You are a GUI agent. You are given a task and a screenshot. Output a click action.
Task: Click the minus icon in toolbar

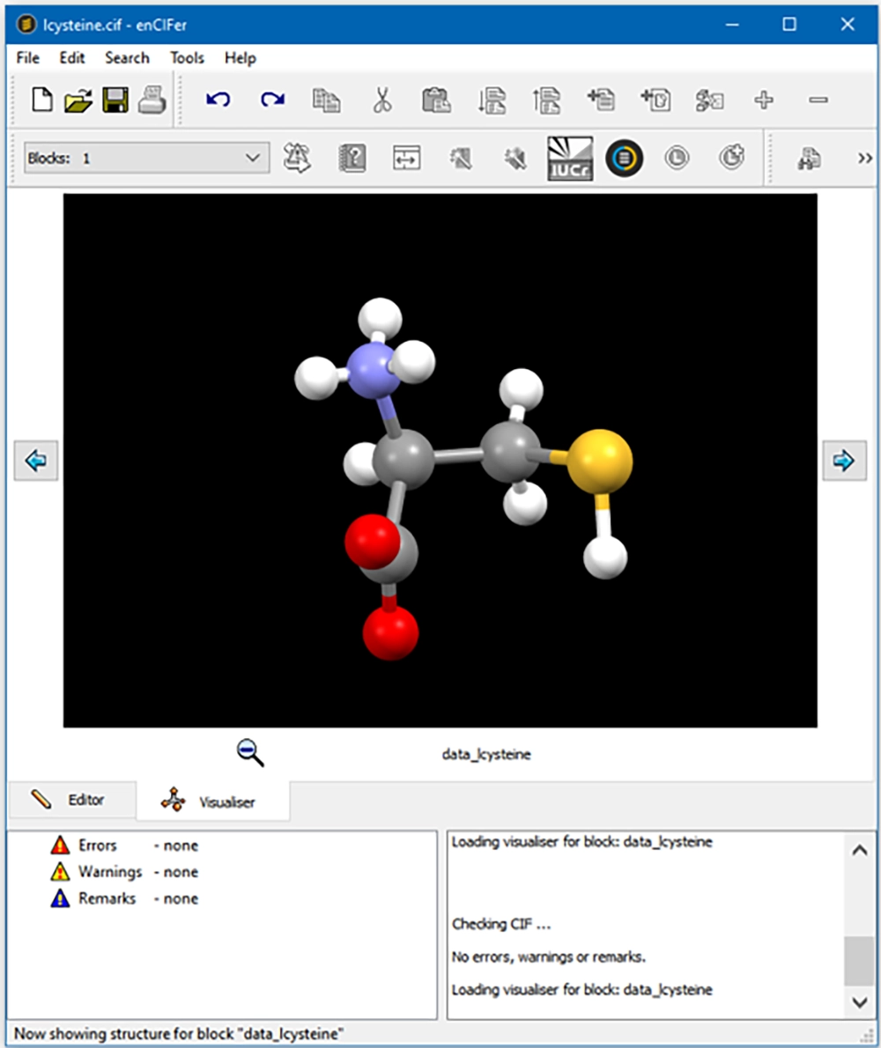(818, 100)
